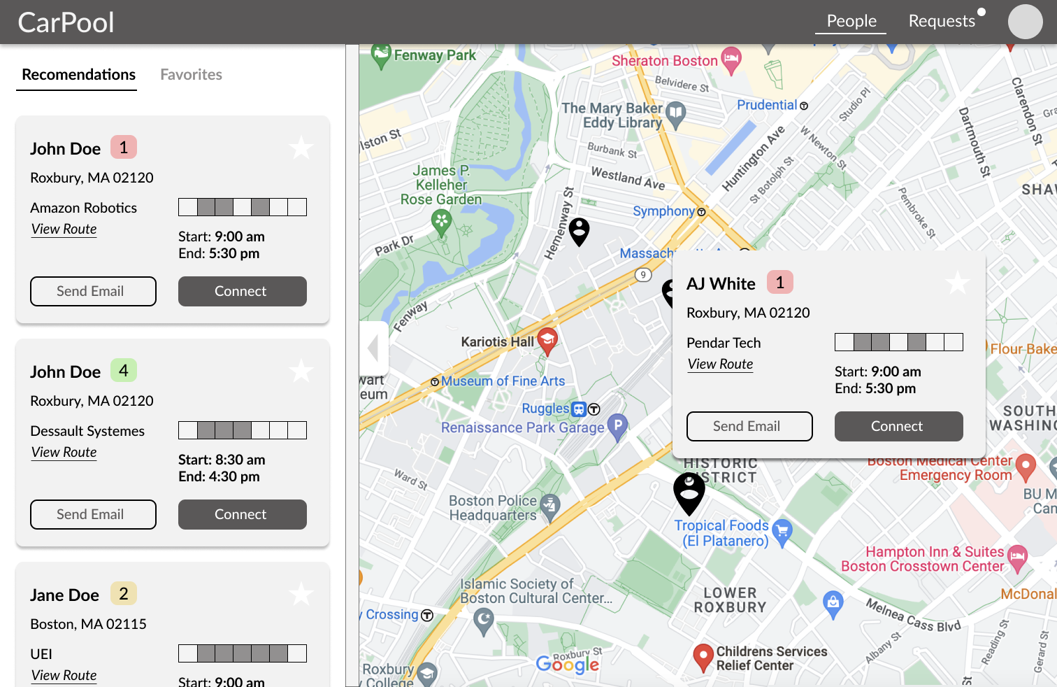Select the person marker near Hemenway St

(x=579, y=232)
